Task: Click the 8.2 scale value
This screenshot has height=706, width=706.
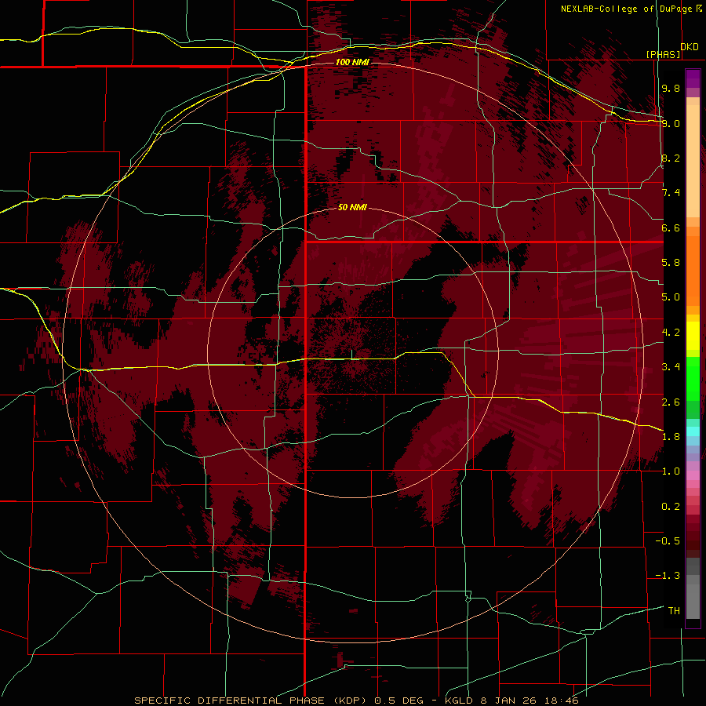Action: 671,158
